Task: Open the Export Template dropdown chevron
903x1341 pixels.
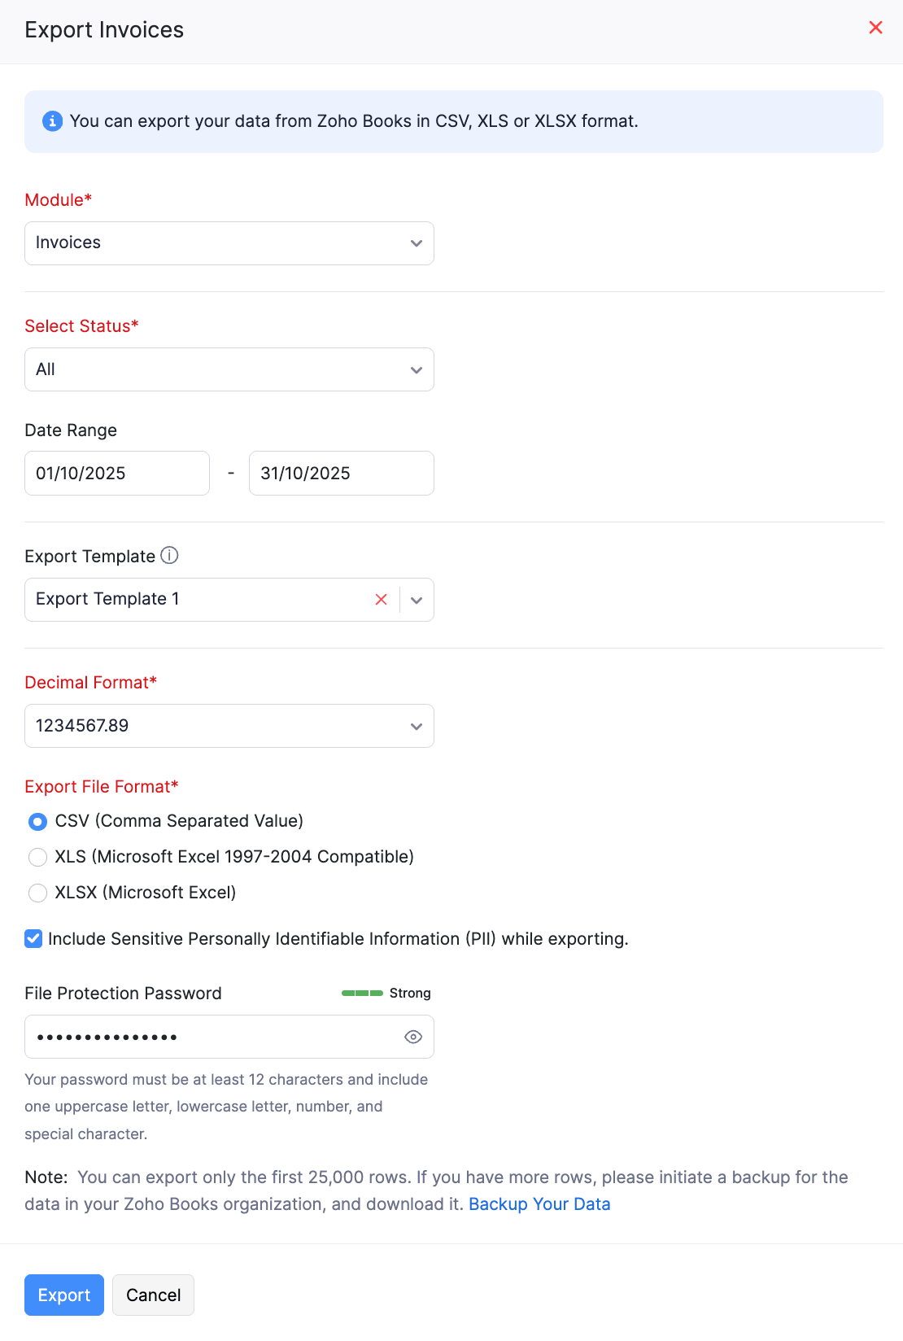Action: (x=417, y=600)
